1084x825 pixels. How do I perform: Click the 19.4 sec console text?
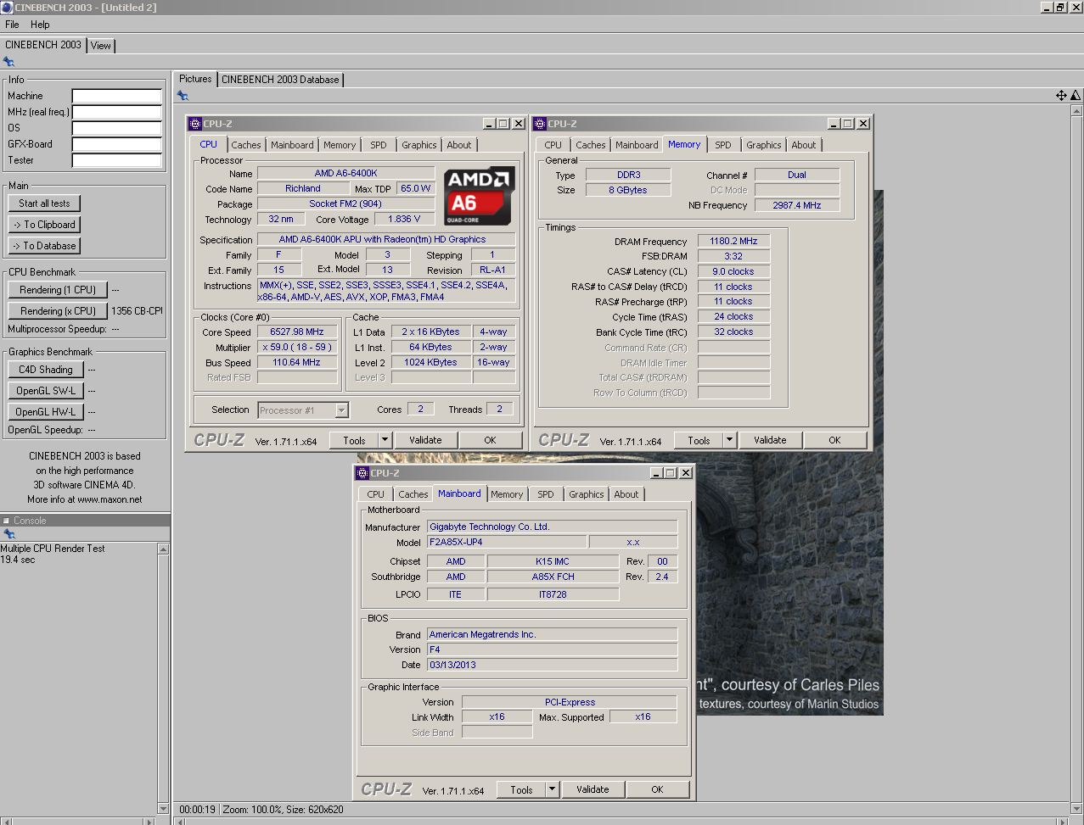click(x=18, y=560)
